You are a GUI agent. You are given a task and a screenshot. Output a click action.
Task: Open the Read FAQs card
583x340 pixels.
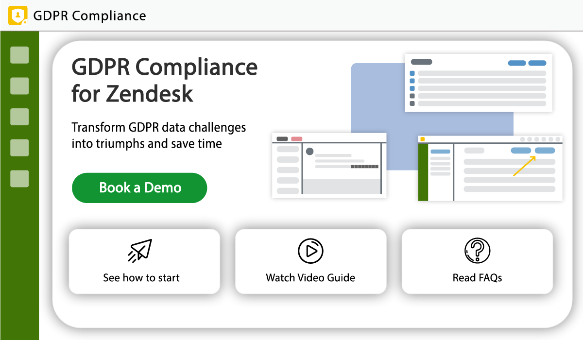[x=477, y=261]
